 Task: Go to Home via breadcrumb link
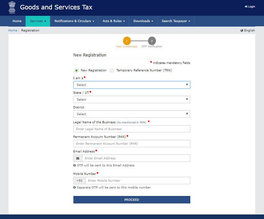tap(13, 30)
